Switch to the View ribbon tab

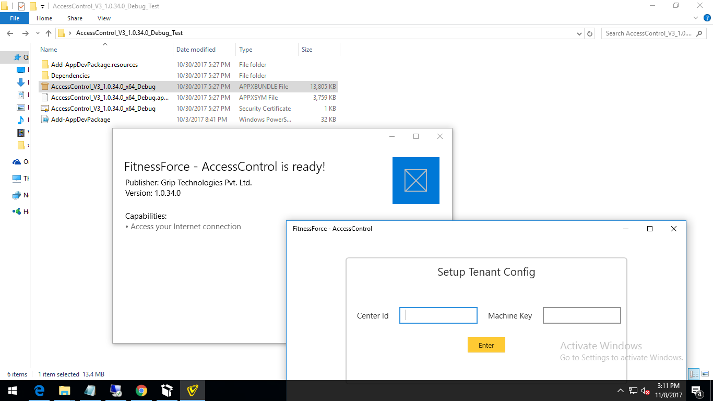tap(104, 18)
